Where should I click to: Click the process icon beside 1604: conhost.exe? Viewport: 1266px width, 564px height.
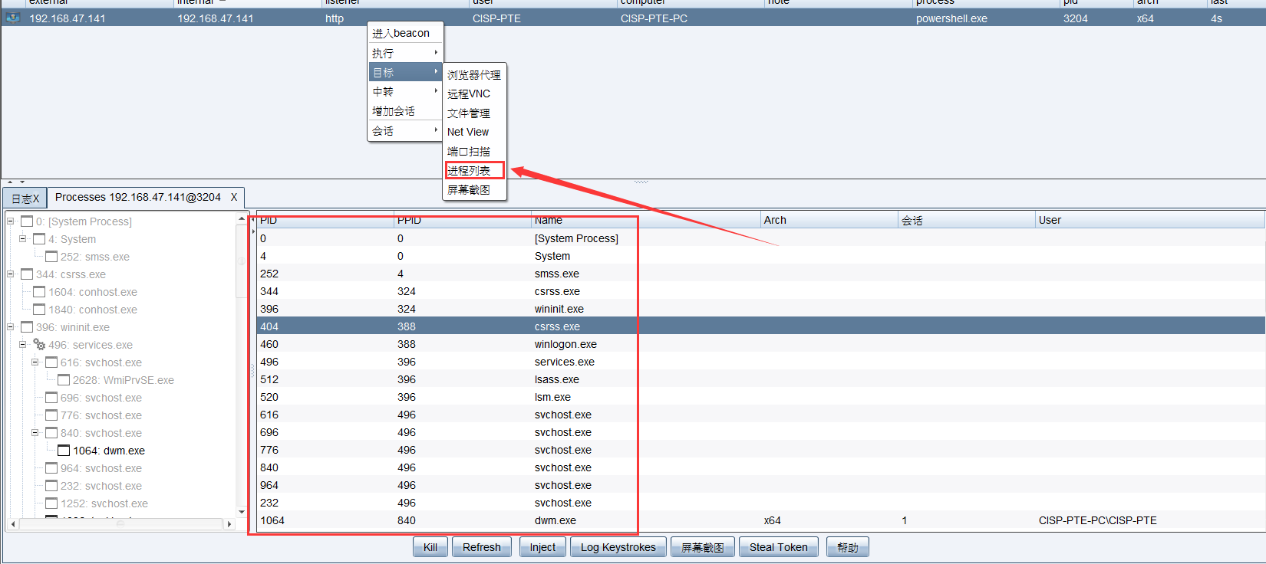point(39,292)
